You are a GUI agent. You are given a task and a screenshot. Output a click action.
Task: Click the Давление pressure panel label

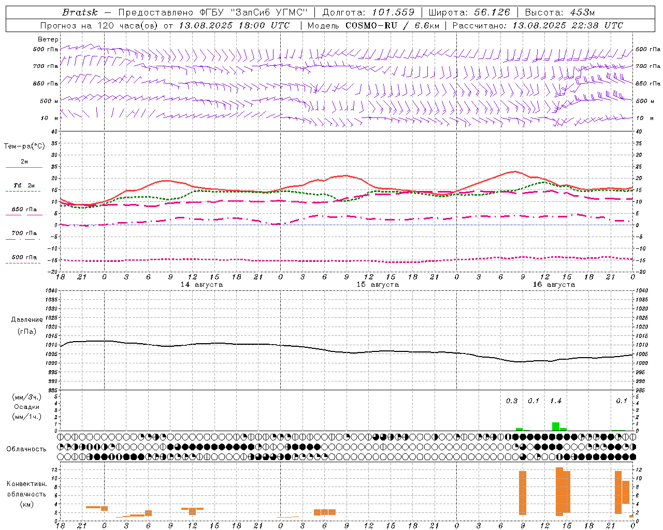[27, 320]
